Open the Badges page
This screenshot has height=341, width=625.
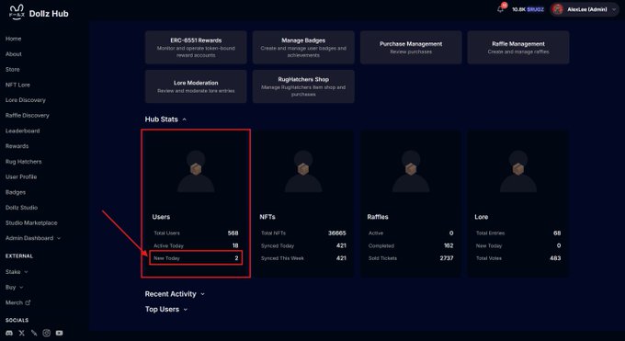16,192
